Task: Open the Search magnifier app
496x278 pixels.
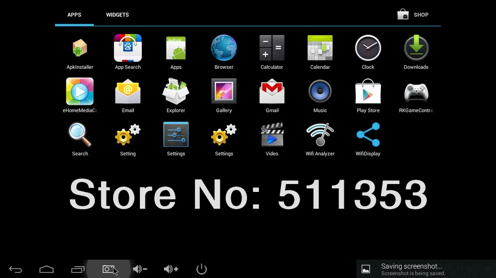Action: click(x=80, y=135)
